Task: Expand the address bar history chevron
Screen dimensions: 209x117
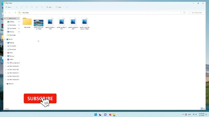Action: click(181, 13)
